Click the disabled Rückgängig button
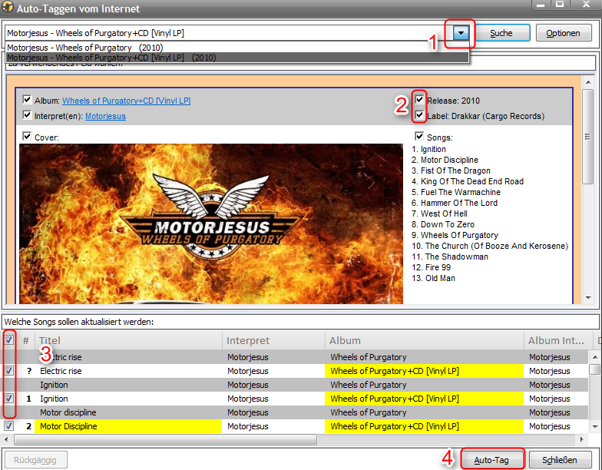 click(35, 459)
